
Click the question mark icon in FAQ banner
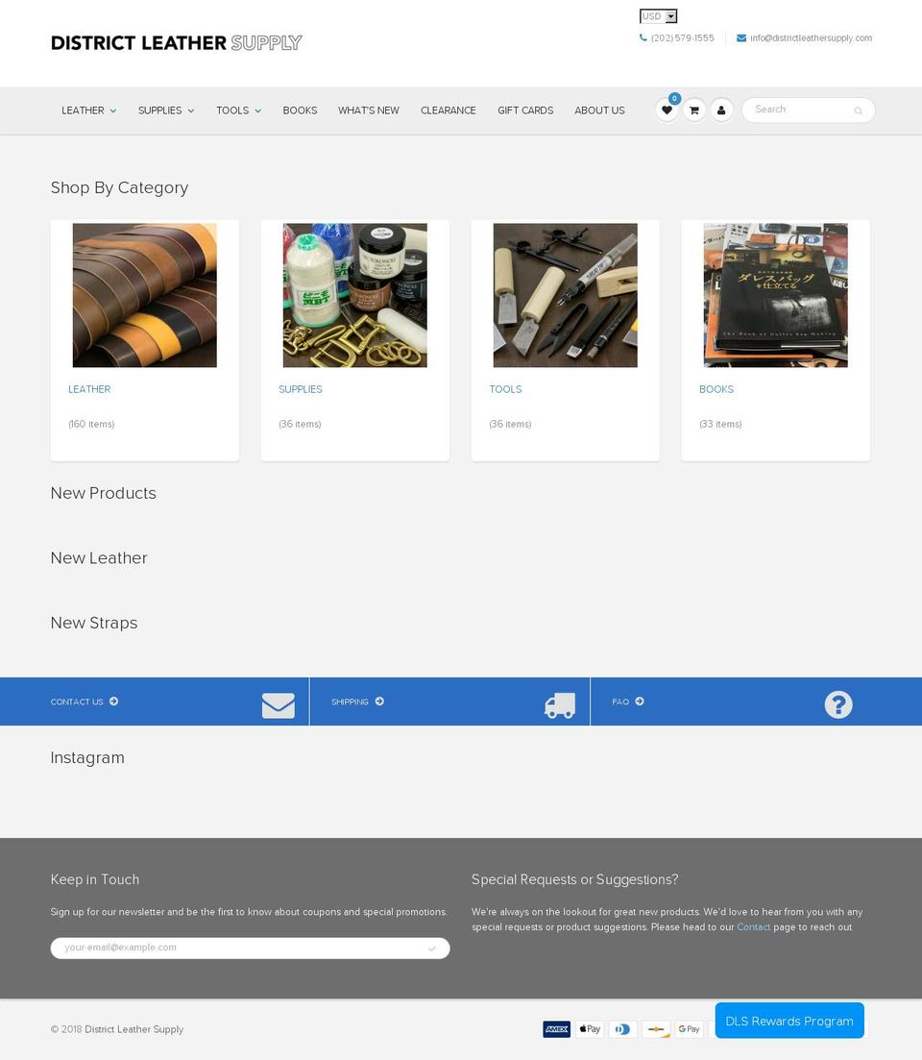[x=838, y=705]
